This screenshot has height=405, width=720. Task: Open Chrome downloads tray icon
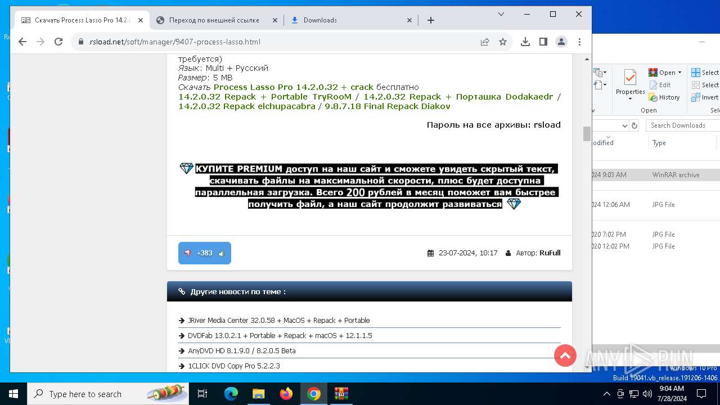[525, 42]
